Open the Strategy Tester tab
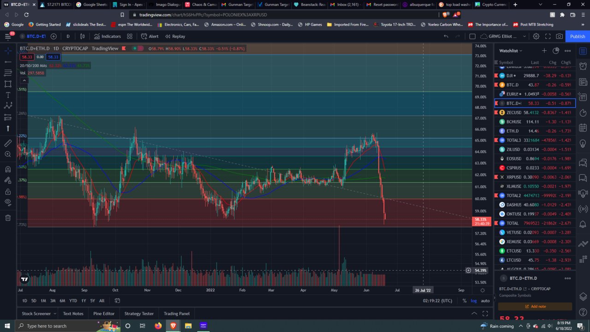 click(x=139, y=314)
